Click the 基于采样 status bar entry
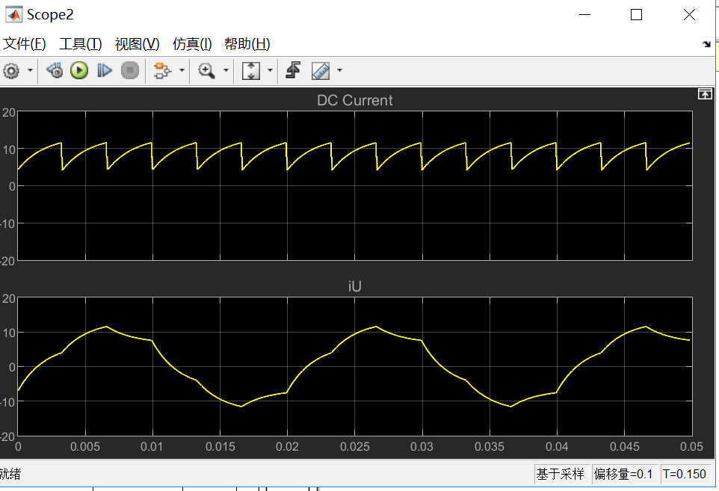 point(561,474)
